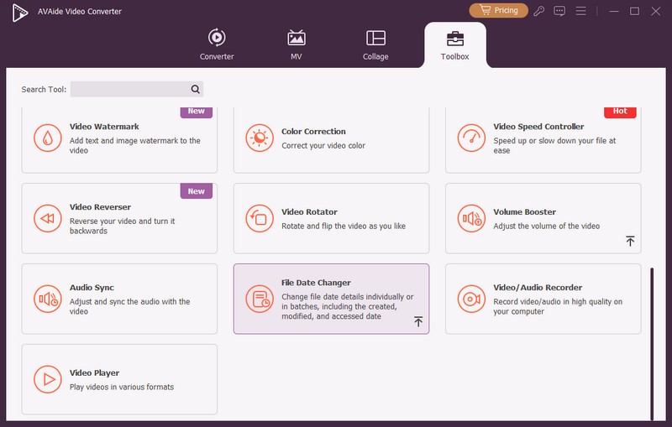Launch the Video Player play icon

coord(48,379)
